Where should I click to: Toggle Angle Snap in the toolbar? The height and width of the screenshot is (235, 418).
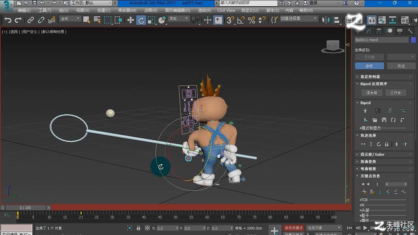coord(241,20)
